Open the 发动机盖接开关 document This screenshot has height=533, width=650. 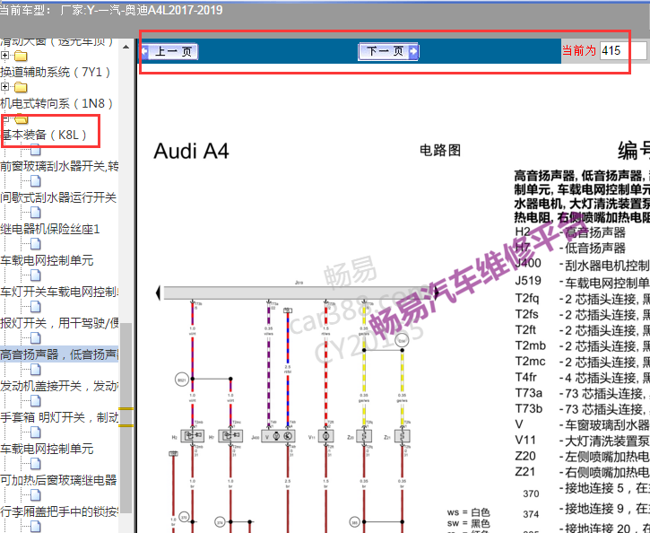[59, 386]
